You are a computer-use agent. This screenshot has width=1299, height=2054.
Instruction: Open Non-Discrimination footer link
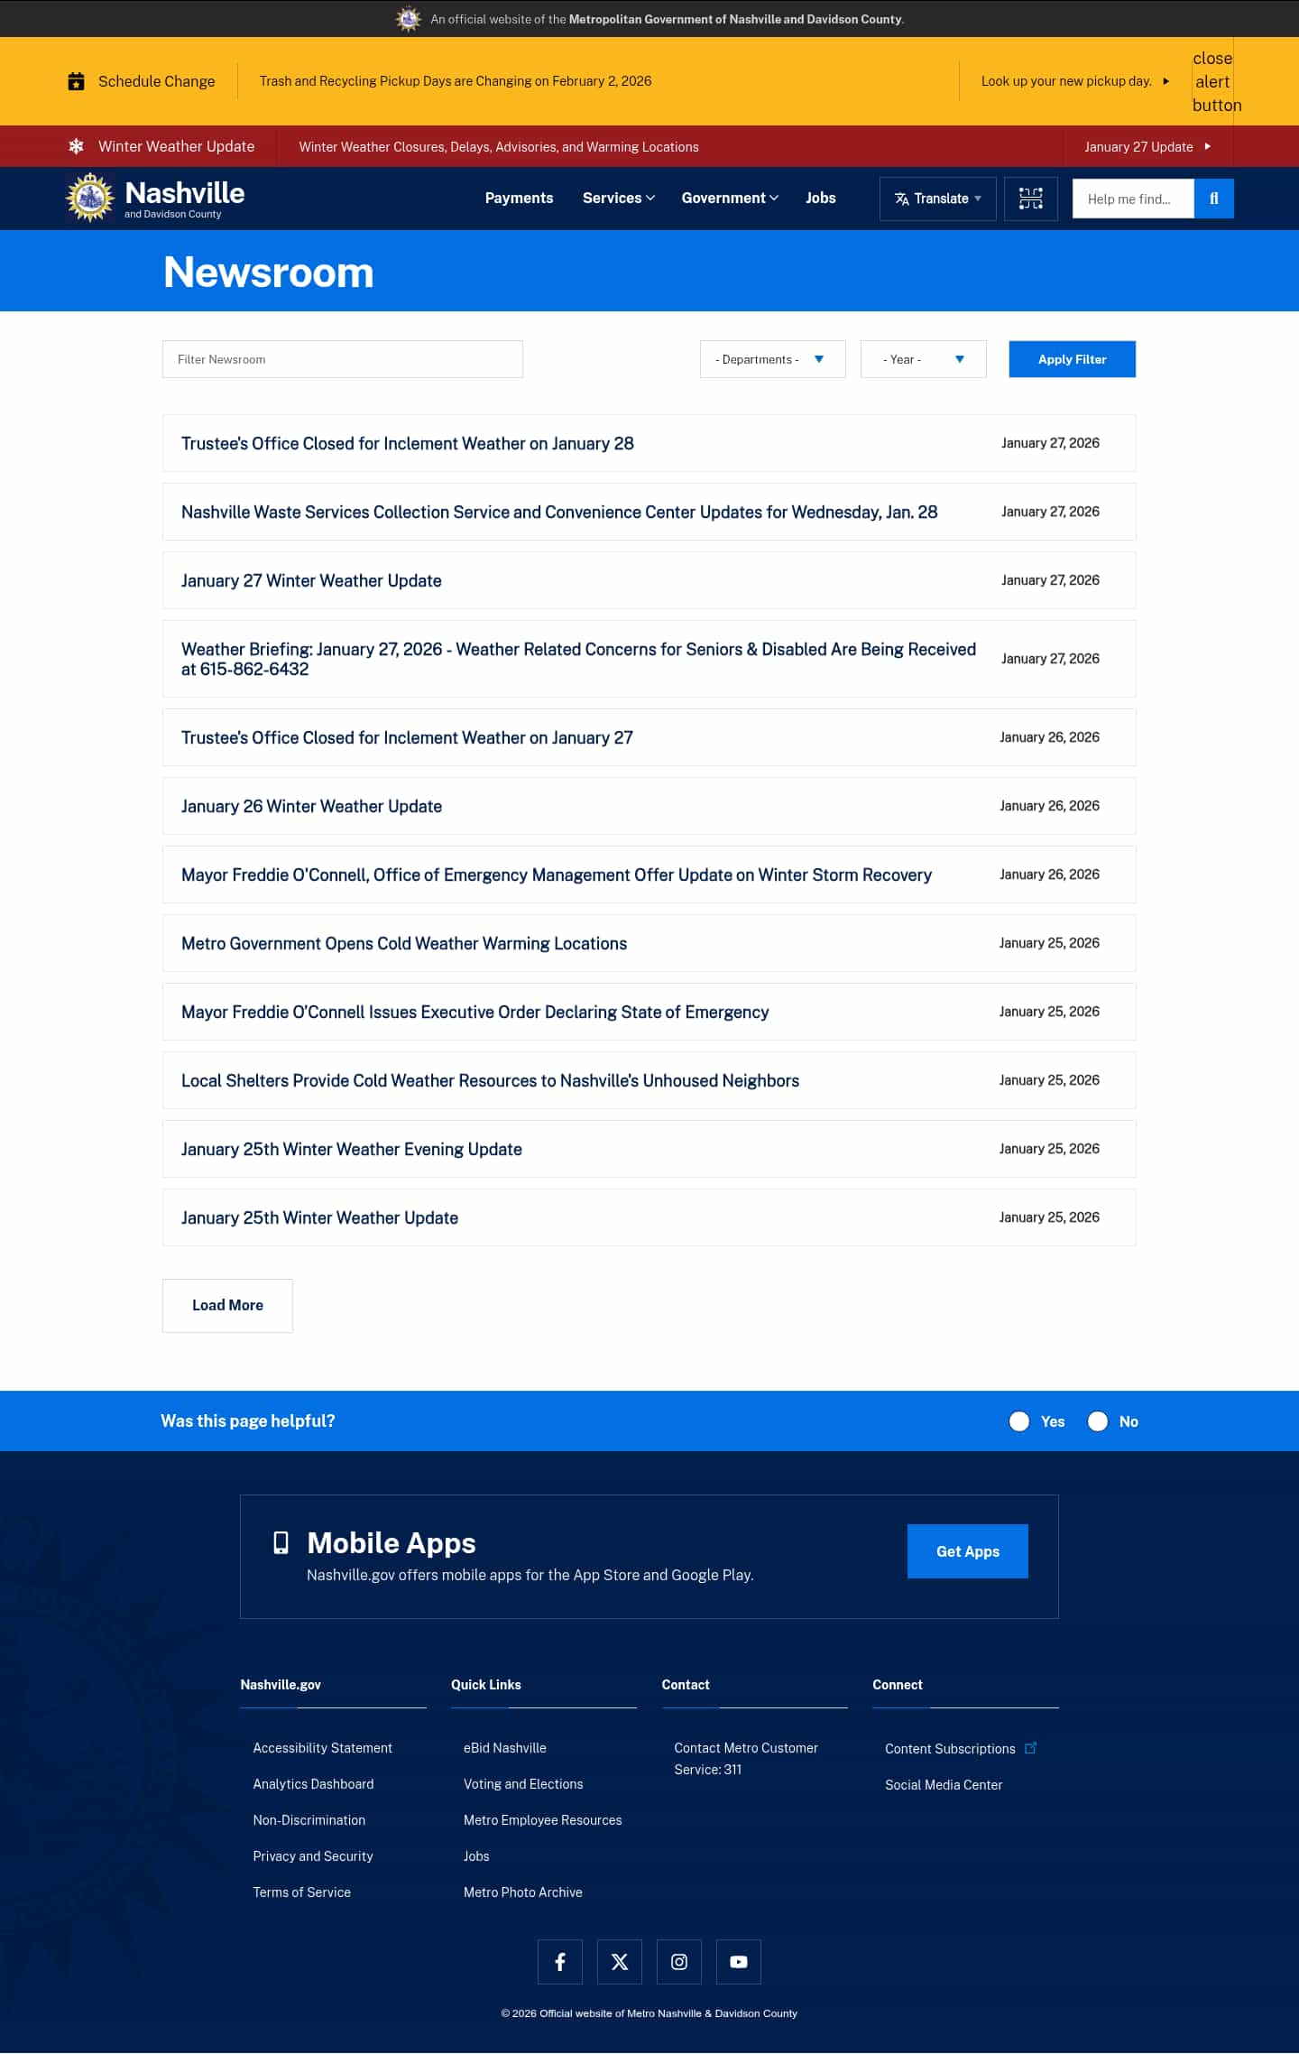click(x=309, y=1820)
